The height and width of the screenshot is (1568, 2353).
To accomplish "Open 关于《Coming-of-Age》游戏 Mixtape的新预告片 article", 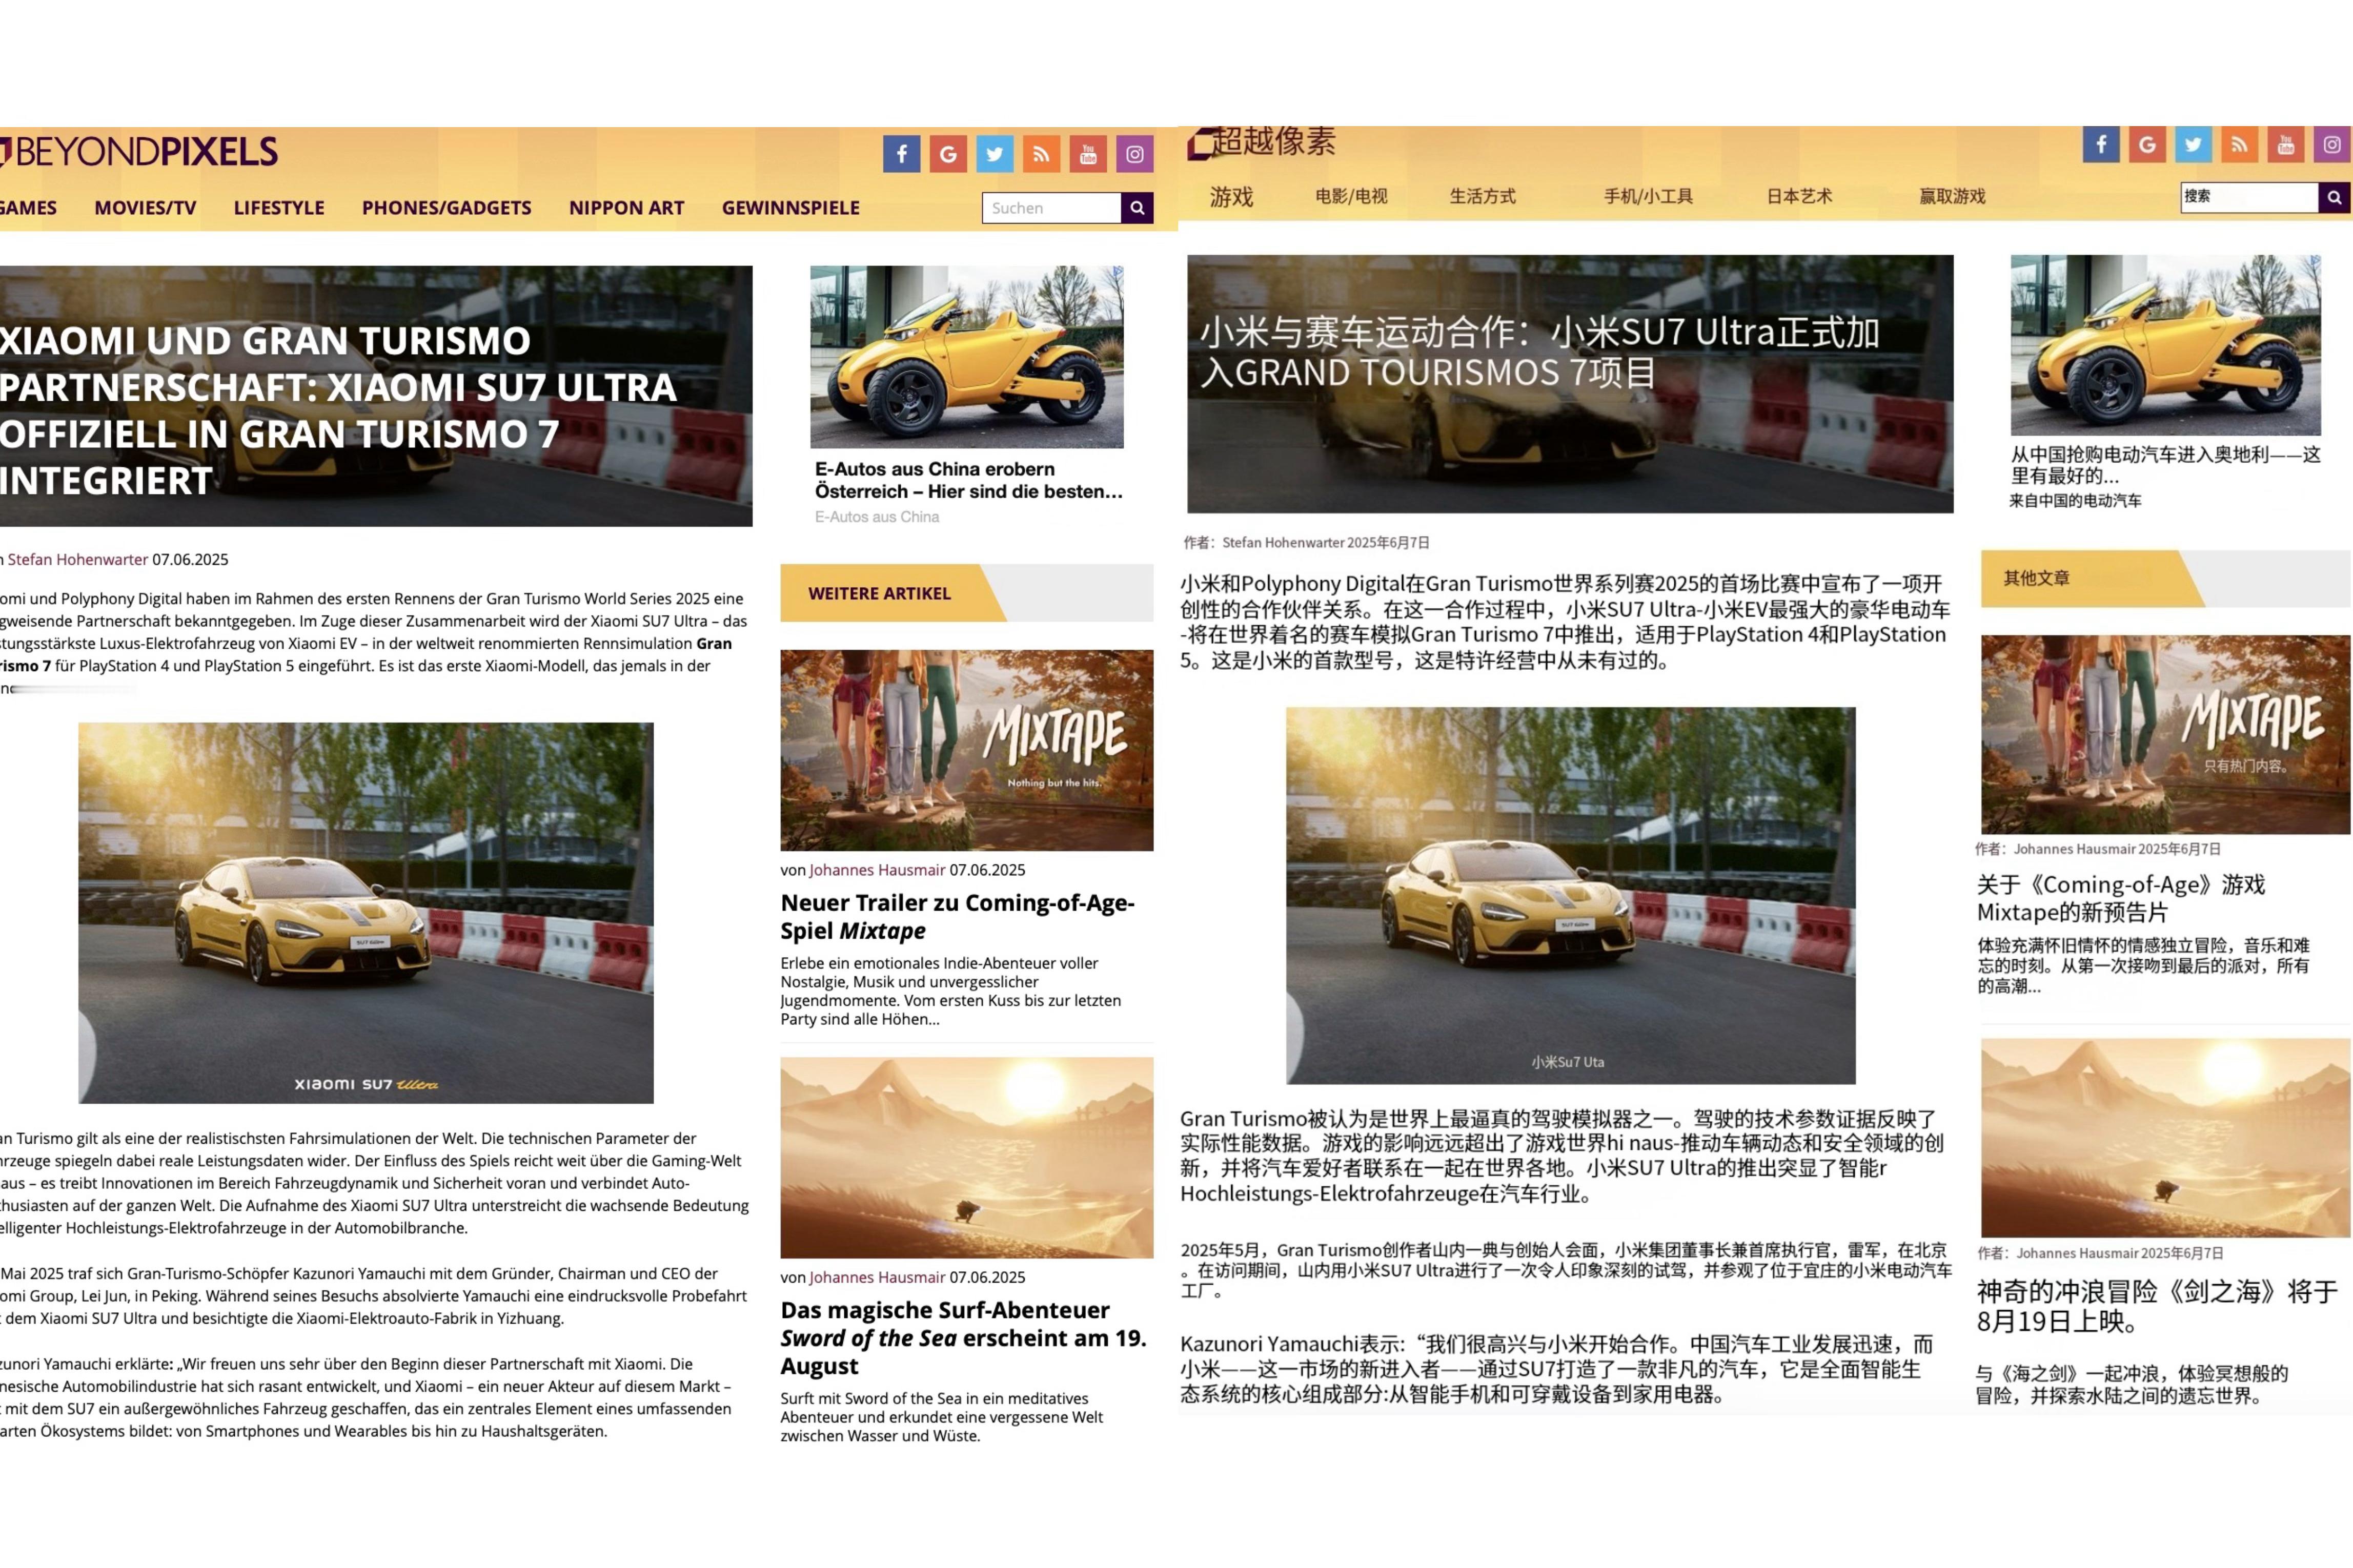I will 2121,898.
